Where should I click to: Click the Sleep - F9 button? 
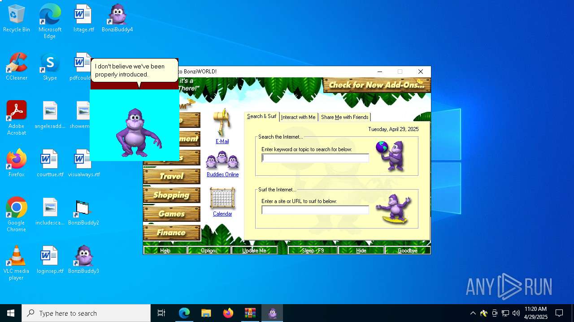313,250
